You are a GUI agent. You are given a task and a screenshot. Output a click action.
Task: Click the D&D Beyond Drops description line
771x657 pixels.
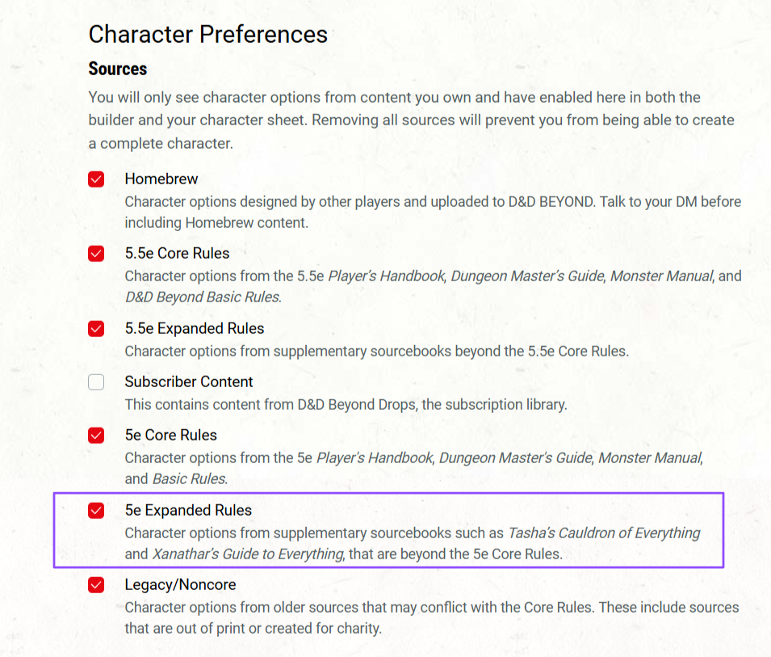[x=346, y=405]
